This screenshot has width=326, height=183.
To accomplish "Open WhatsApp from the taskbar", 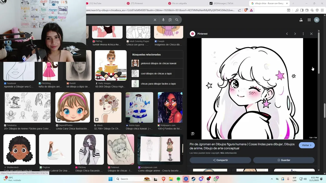I will click(216, 179).
